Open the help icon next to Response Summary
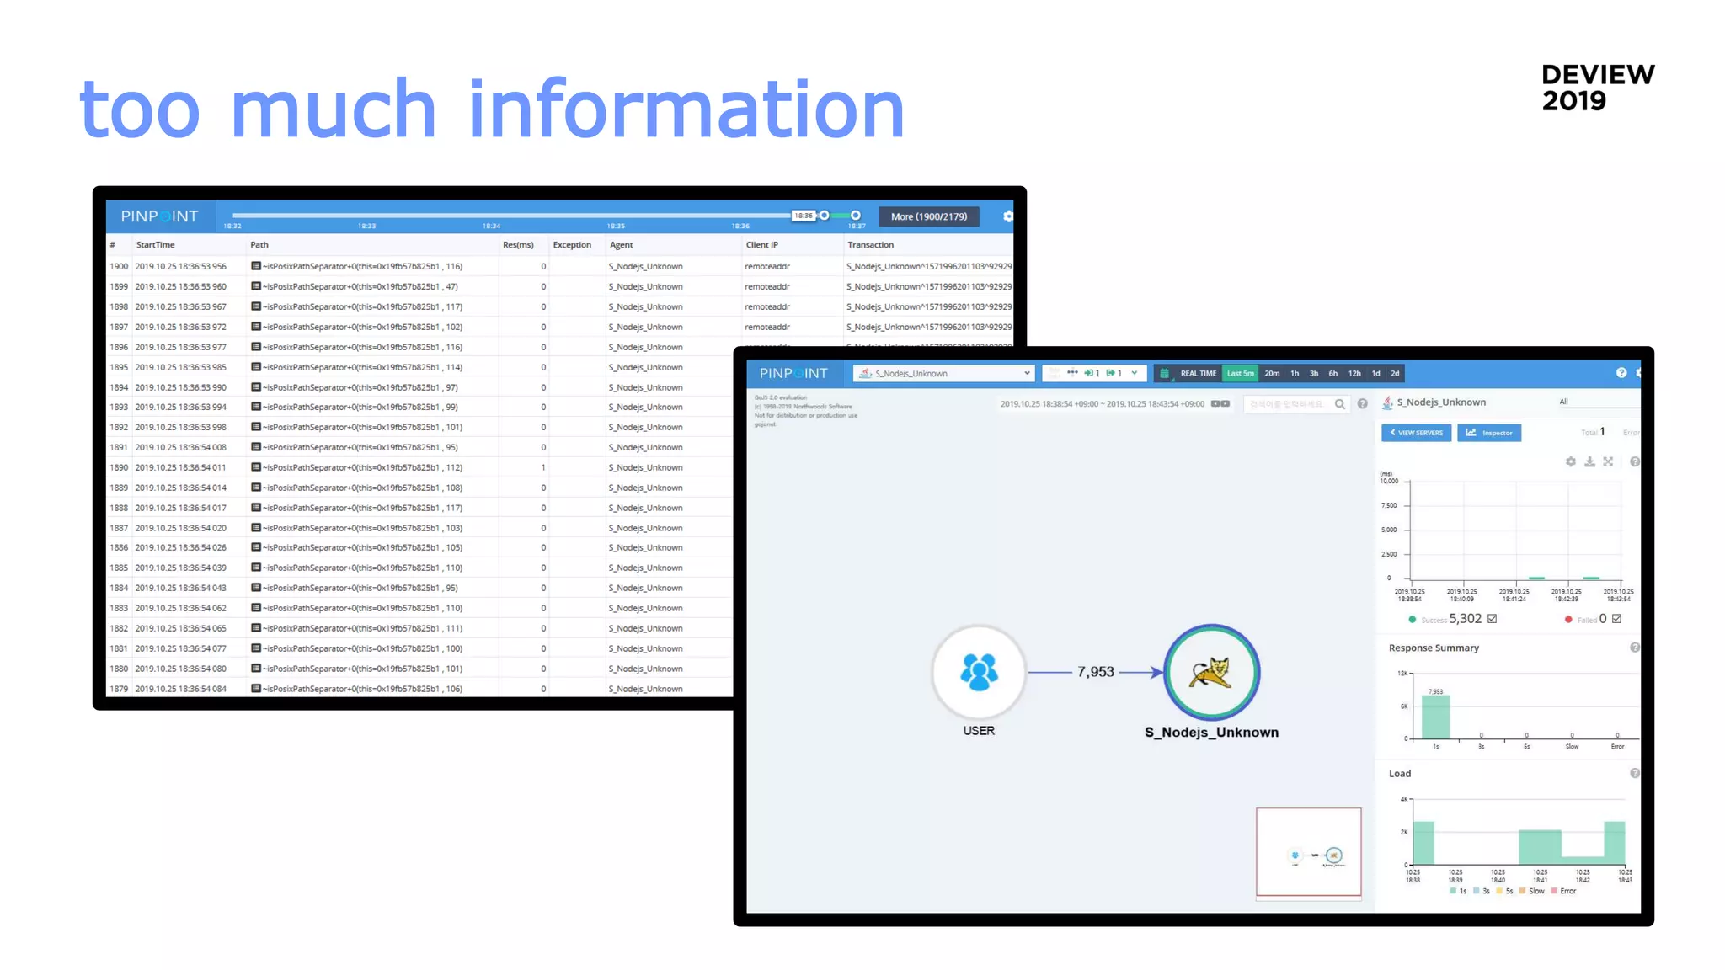 [x=1634, y=648]
